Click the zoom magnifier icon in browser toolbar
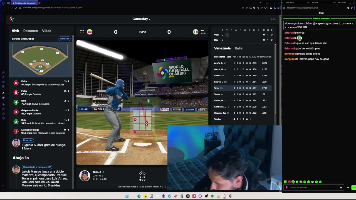The image size is (356, 200). [243, 8]
